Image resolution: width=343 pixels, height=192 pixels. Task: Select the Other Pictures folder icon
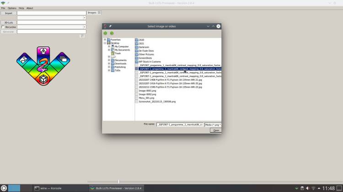(137, 54)
